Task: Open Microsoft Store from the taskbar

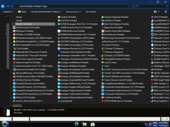Action: click(x=92, y=124)
